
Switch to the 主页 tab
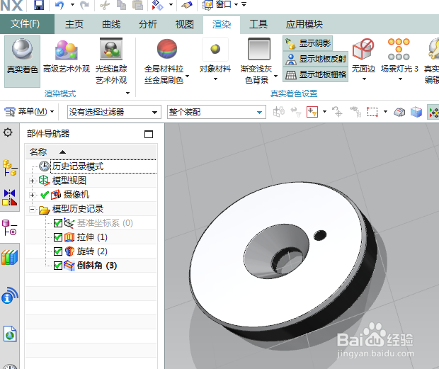(x=74, y=24)
